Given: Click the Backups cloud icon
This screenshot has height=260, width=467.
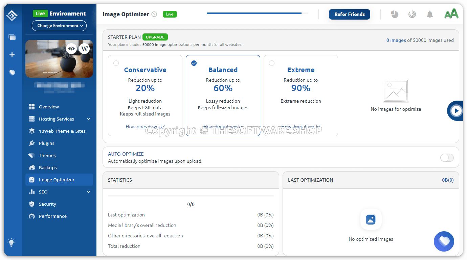Looking at the screenshot, I should 32,167.
